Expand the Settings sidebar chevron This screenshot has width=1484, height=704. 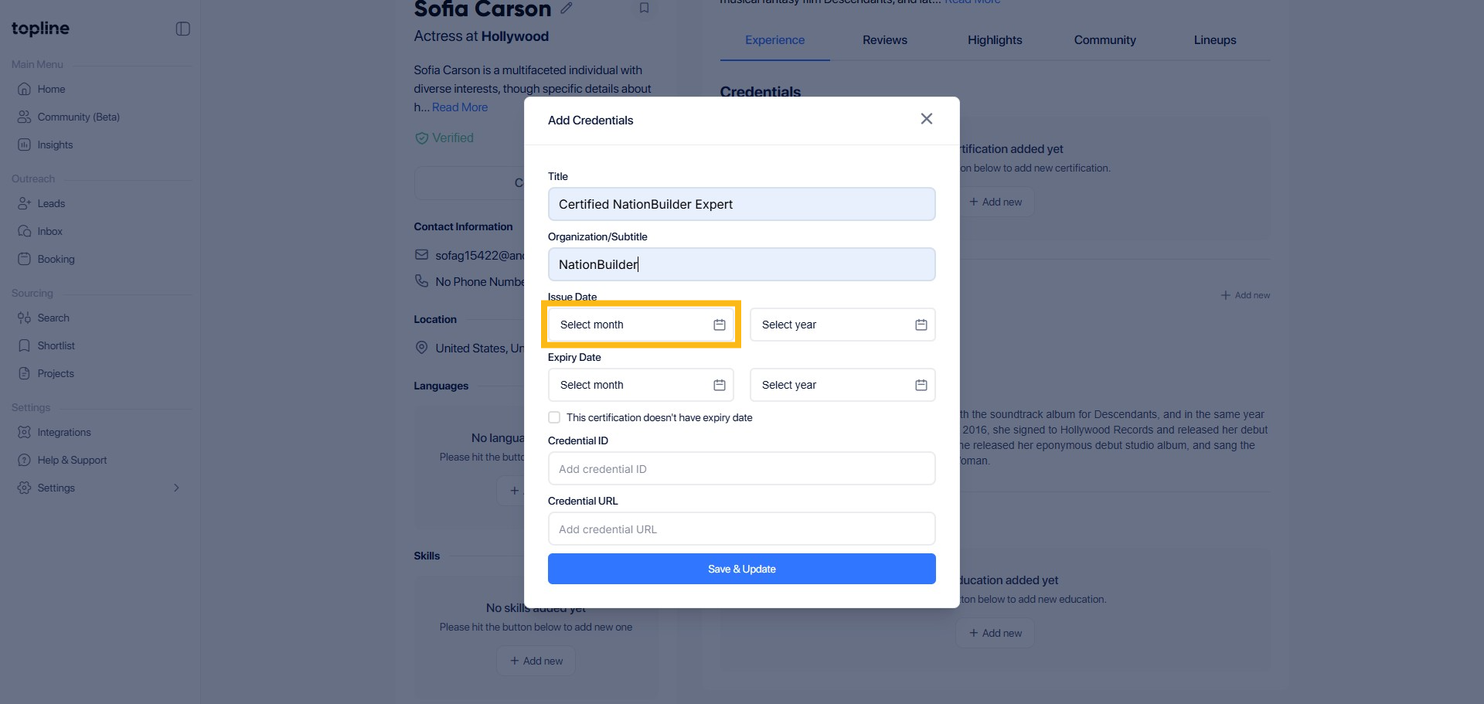176,488
